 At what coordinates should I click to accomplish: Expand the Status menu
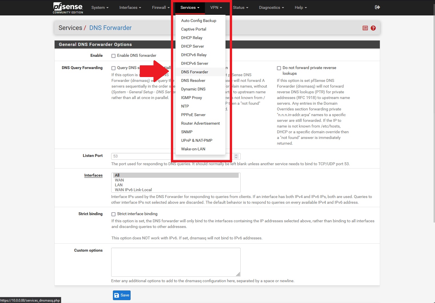(x=240, y=7)
